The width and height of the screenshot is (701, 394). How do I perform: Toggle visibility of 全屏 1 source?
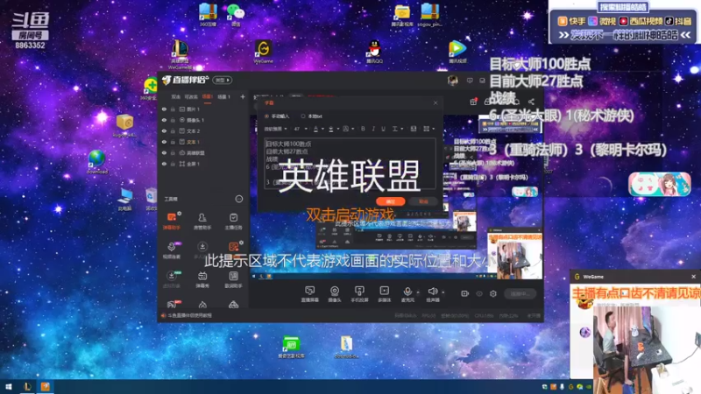pyautogui.click(x=164, y=164)
